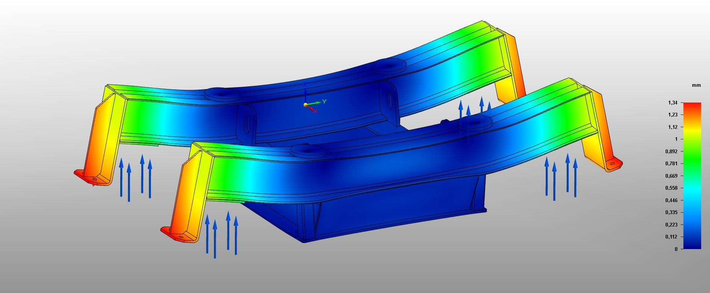The height and width of the screenshot is (293, 710).
Task: Click the yellow origin sphere of coordinate triad
Action: click(x=306, y=105)
